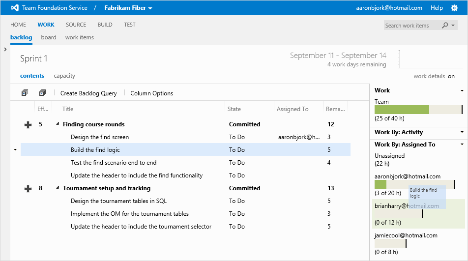Click the aaronbjork@h... assigned-to cell
Screen dimensions: 468x261
299,137
